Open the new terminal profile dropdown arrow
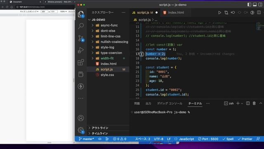Screen dimensions: 264x149 (242, 103)
